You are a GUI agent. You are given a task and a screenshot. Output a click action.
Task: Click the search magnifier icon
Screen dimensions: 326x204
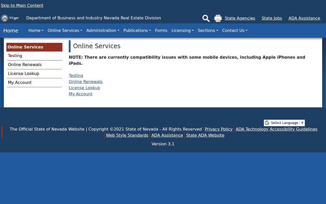pyautogui.click(x=206, y=18)
